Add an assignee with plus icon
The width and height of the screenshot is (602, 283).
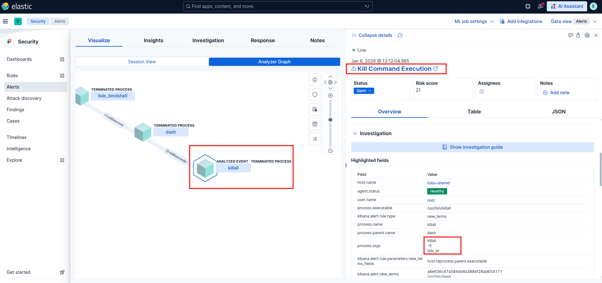pyautogui.click(x=482, y=91)
